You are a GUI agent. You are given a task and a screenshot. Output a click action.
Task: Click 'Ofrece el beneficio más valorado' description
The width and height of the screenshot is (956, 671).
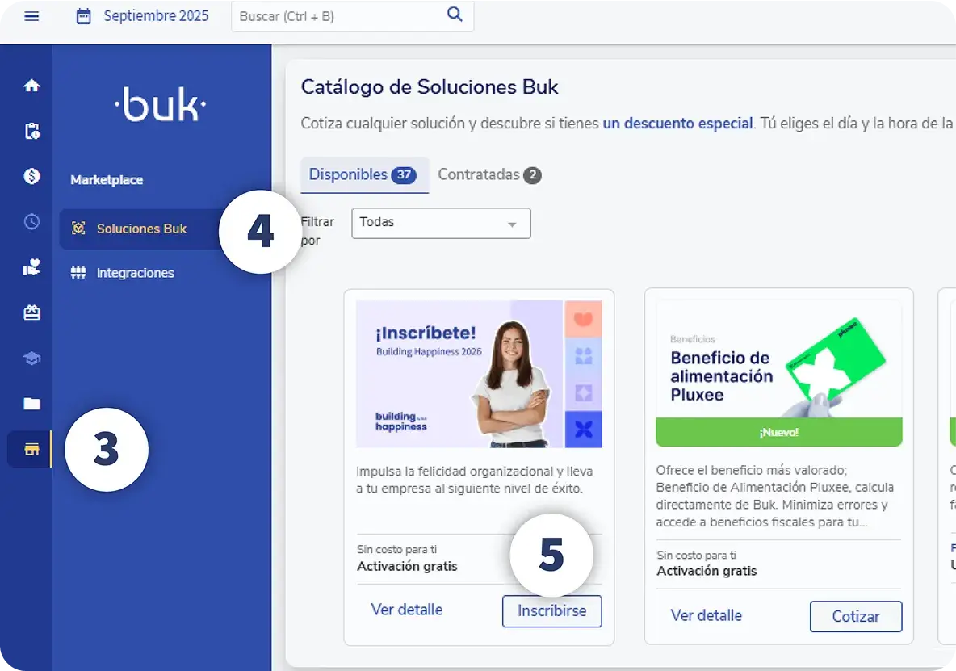[775, 496]
